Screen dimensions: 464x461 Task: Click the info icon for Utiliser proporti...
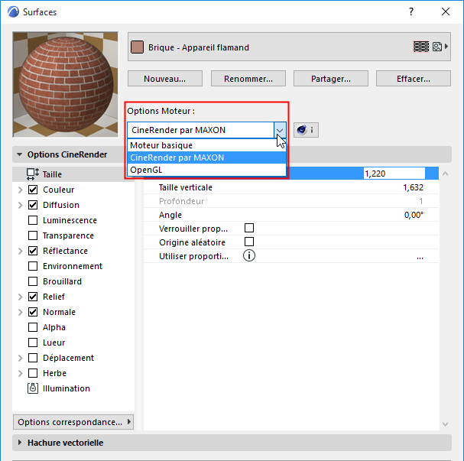(x=249, y=255)
